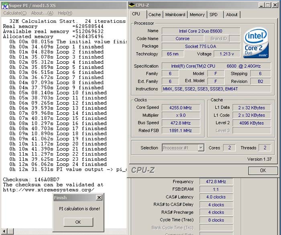Open the About...(A) menu in Super PI
Image resolution: width=281 pixels, height=235 pixels.
pyautogui.click(x=42, y=13)
